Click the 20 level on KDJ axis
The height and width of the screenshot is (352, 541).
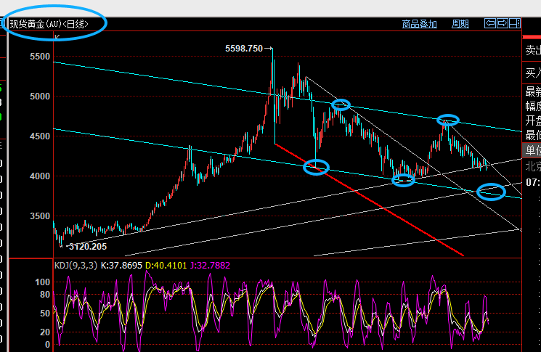tap(45, 332)
